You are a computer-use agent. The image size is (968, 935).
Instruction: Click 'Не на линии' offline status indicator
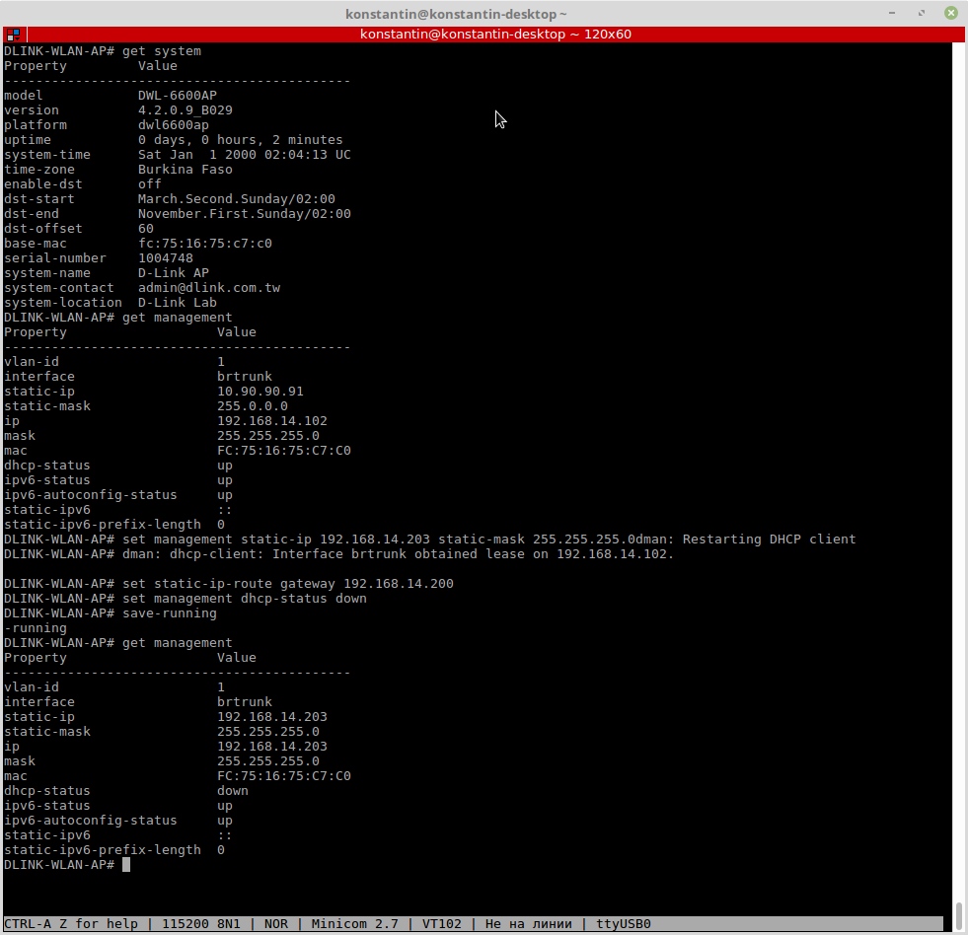pos(528,924)
